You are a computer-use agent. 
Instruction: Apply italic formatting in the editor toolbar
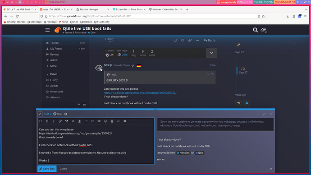coord(54,121)
